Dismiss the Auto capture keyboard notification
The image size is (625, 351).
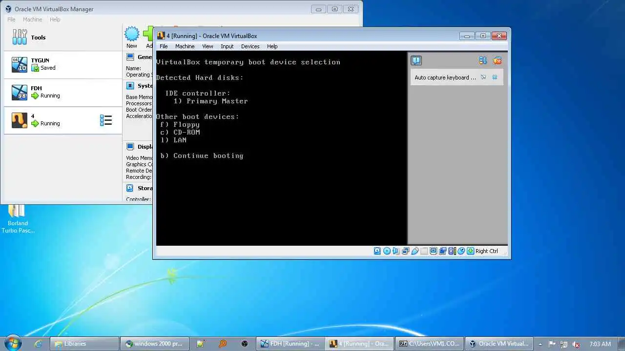coord(495,77)
